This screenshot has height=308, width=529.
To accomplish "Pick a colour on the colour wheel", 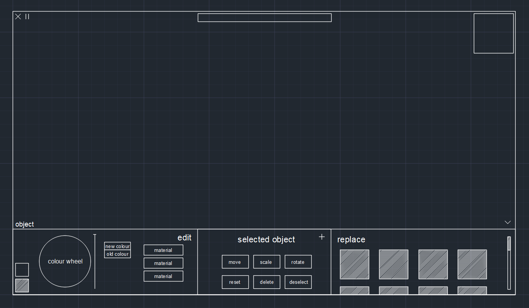I will tap(65, 261).
